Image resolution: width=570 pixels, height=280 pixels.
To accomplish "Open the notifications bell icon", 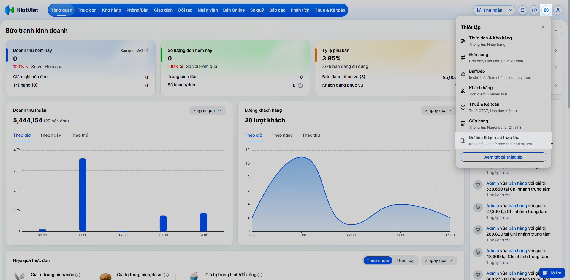I will click(522, 10).
